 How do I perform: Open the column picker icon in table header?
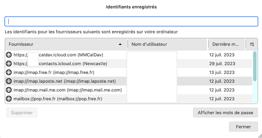click(252, 44)
